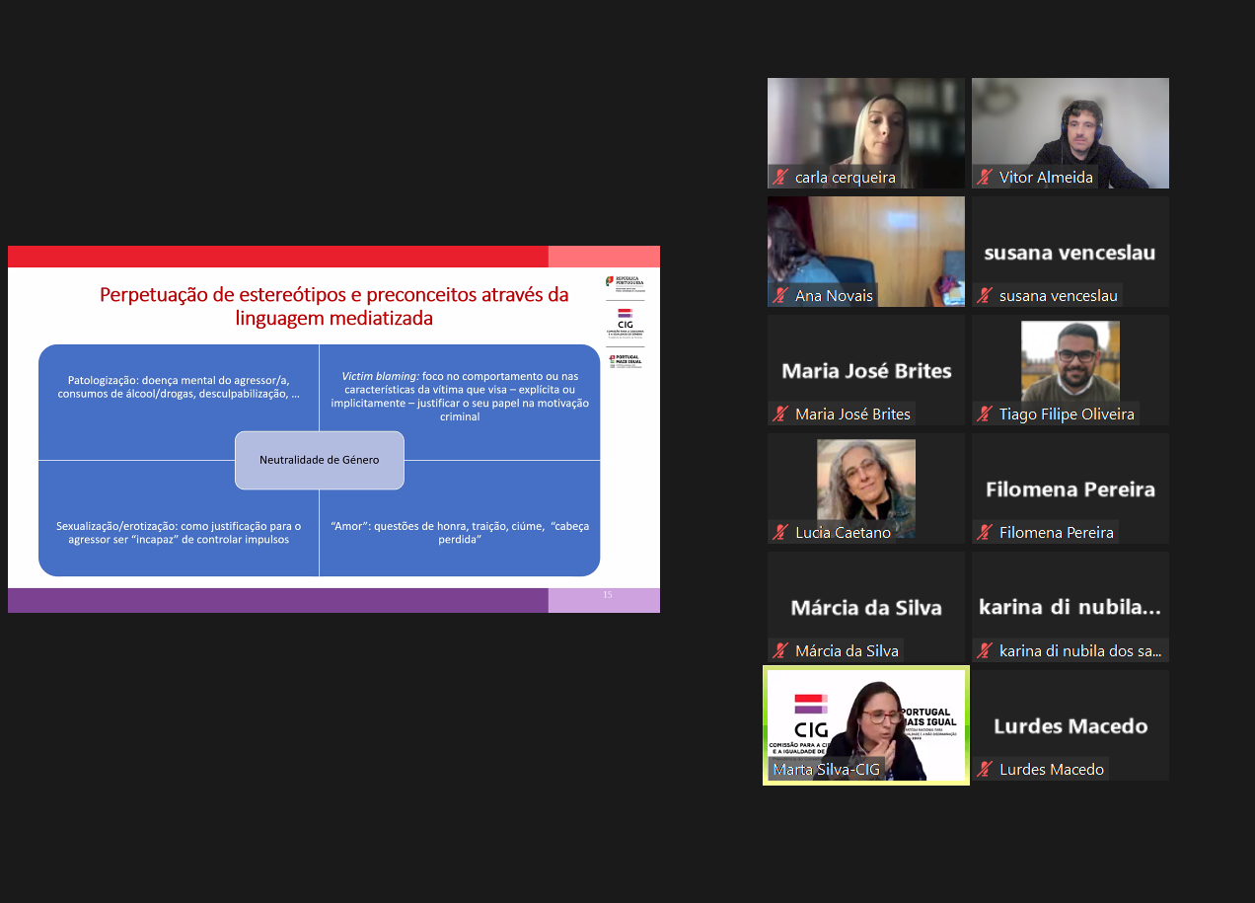
Task: Click the Neutralidade de Género box on slide
Action: pyautogui.click(x=319, y=460)
